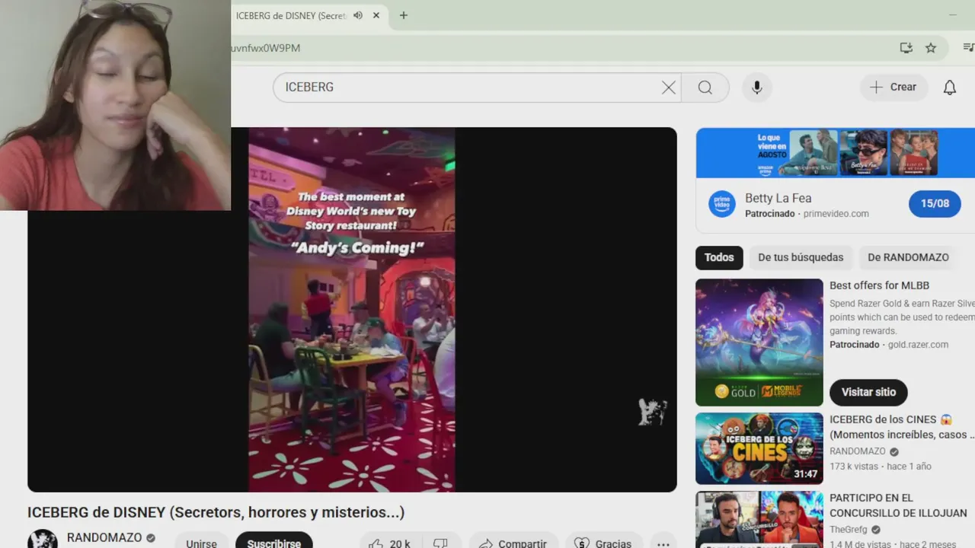Open Best offers for MLBB title
This screenshot has width=975, height=548.
[x=879, y=285]
